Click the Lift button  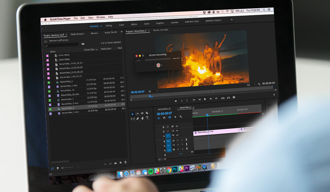223,98
